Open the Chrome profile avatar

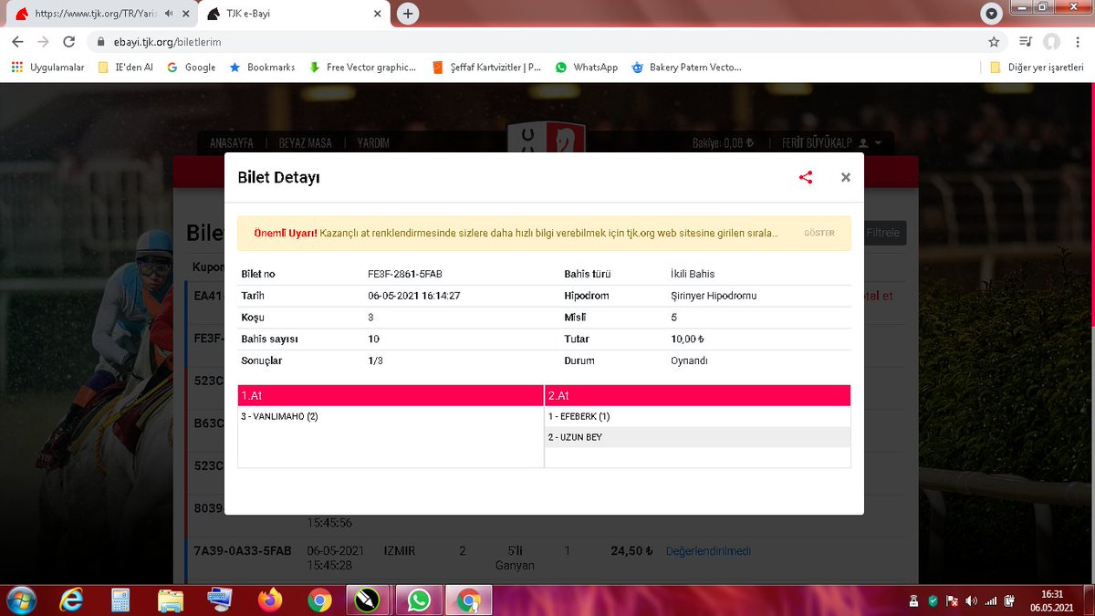[1051, 42]
